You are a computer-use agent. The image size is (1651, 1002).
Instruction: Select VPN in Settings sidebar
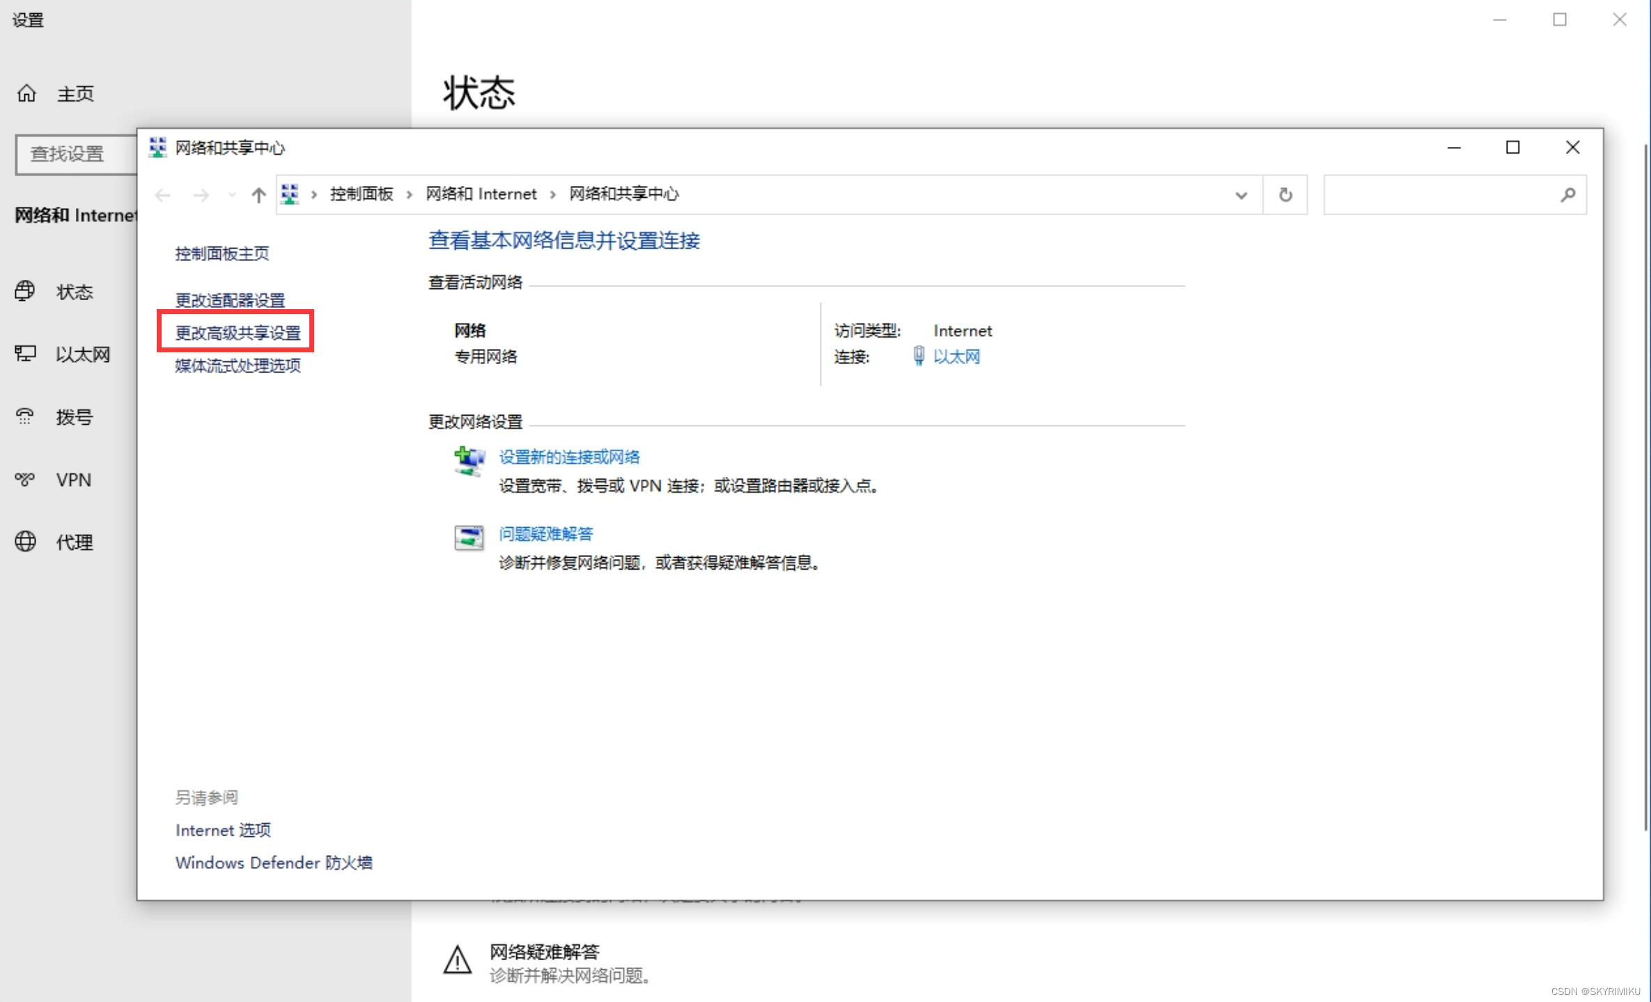click(x=74, y=480)
